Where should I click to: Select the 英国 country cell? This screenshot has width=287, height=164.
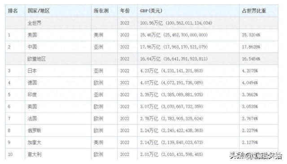[32, 107]
